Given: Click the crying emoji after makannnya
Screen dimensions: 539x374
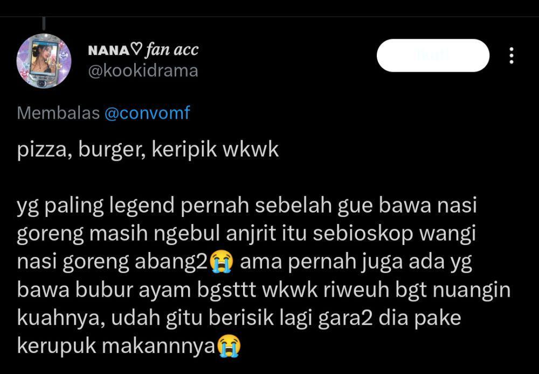Looking at the screenshot, I should [229, 346].
